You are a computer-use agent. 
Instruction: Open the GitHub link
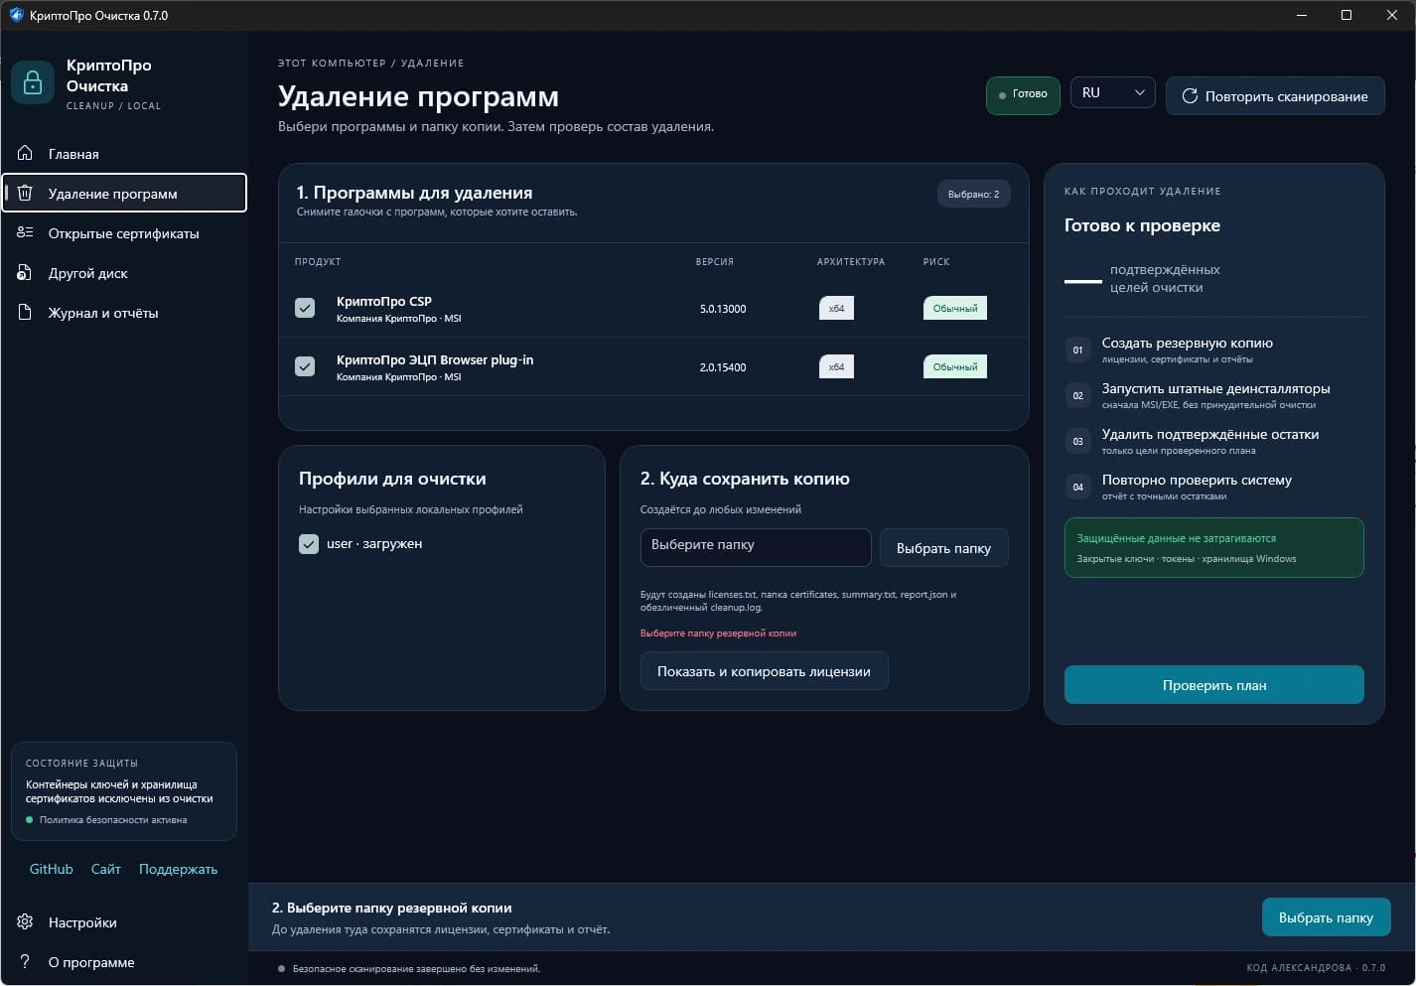coord(52,869)
